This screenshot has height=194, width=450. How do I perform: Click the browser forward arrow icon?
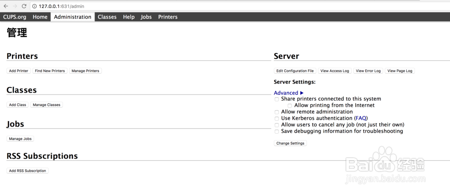click(15, 6)
